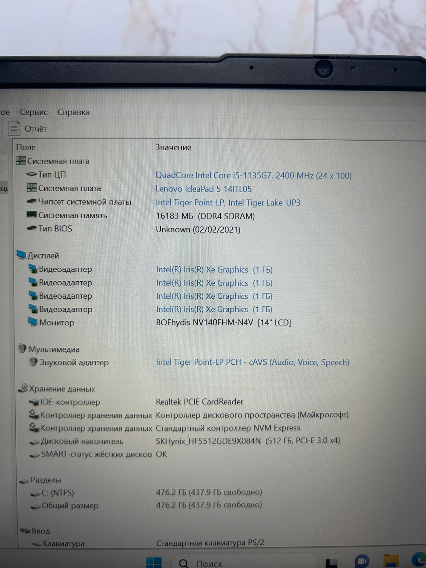Click the Значение column header
426x568 pixels.
tap(173, 147)
